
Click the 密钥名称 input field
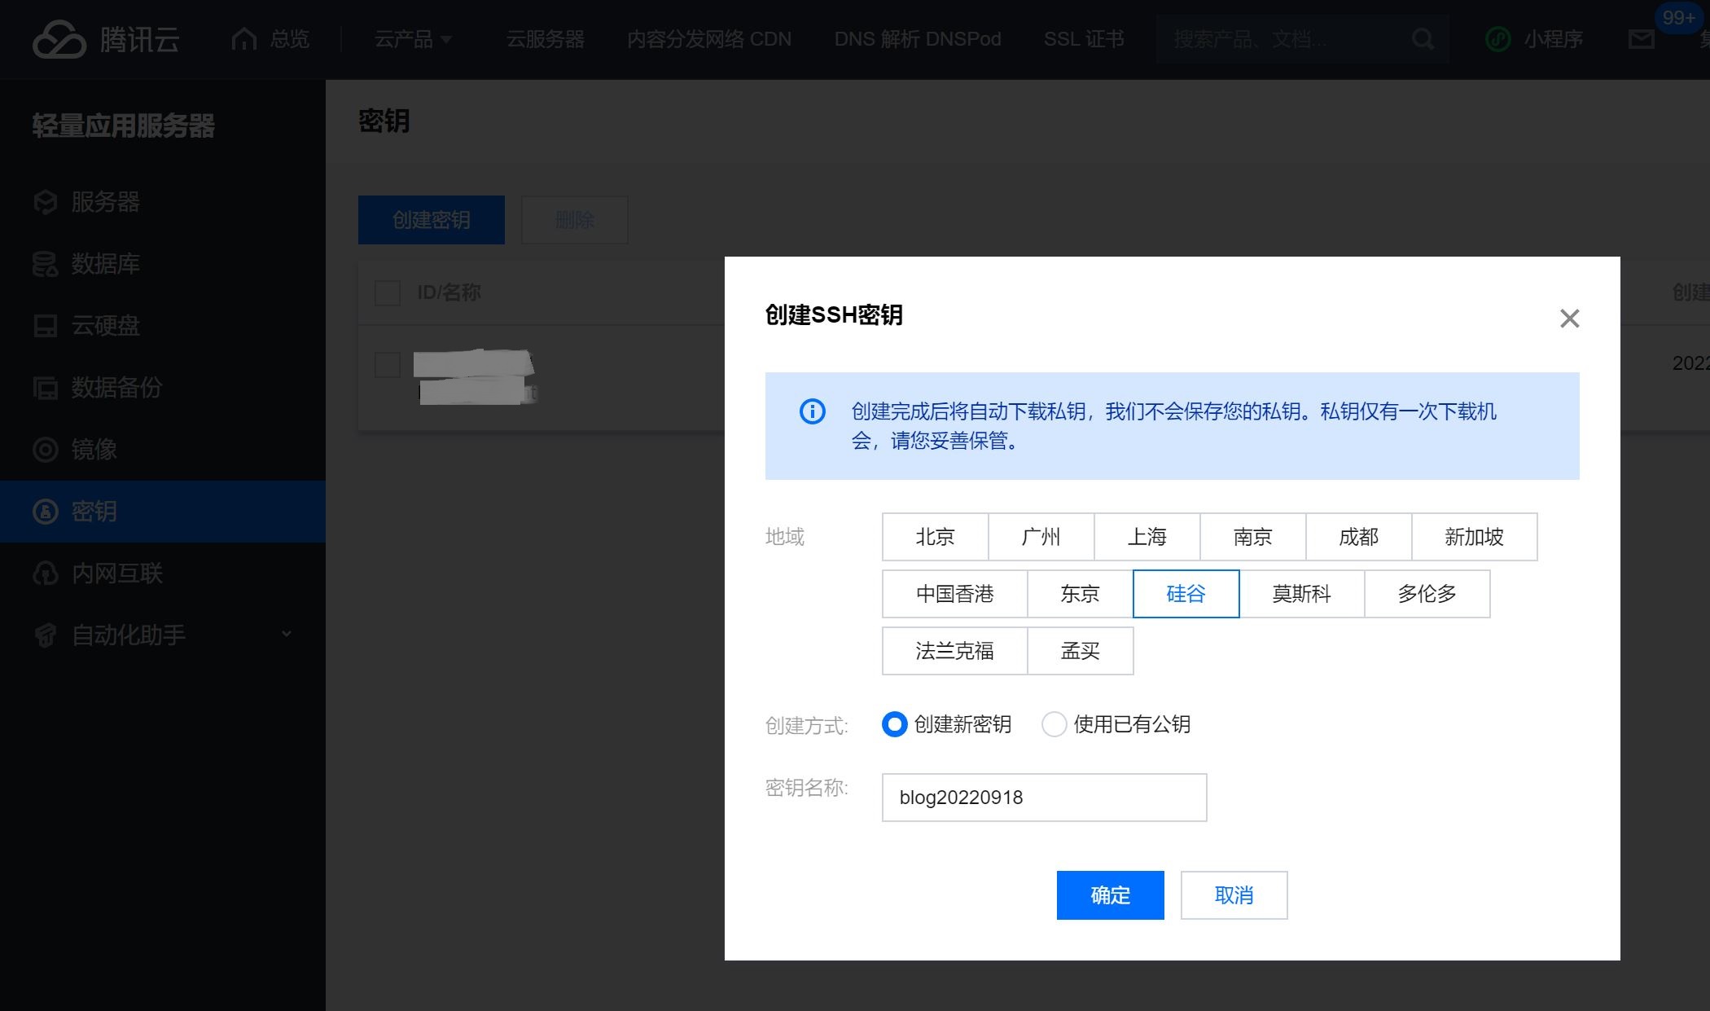click(x=1044, y=798)
